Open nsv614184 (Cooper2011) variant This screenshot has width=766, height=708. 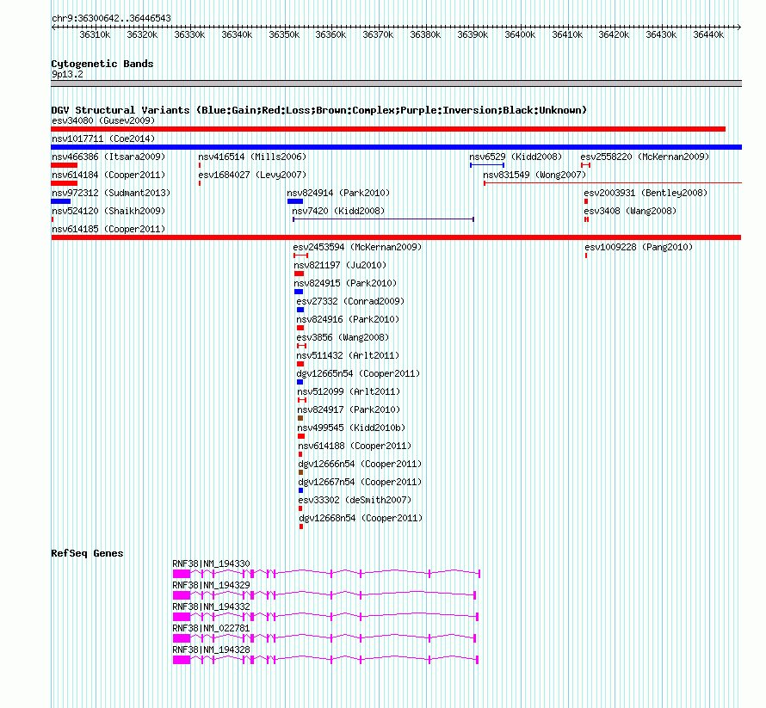point(108,175)
